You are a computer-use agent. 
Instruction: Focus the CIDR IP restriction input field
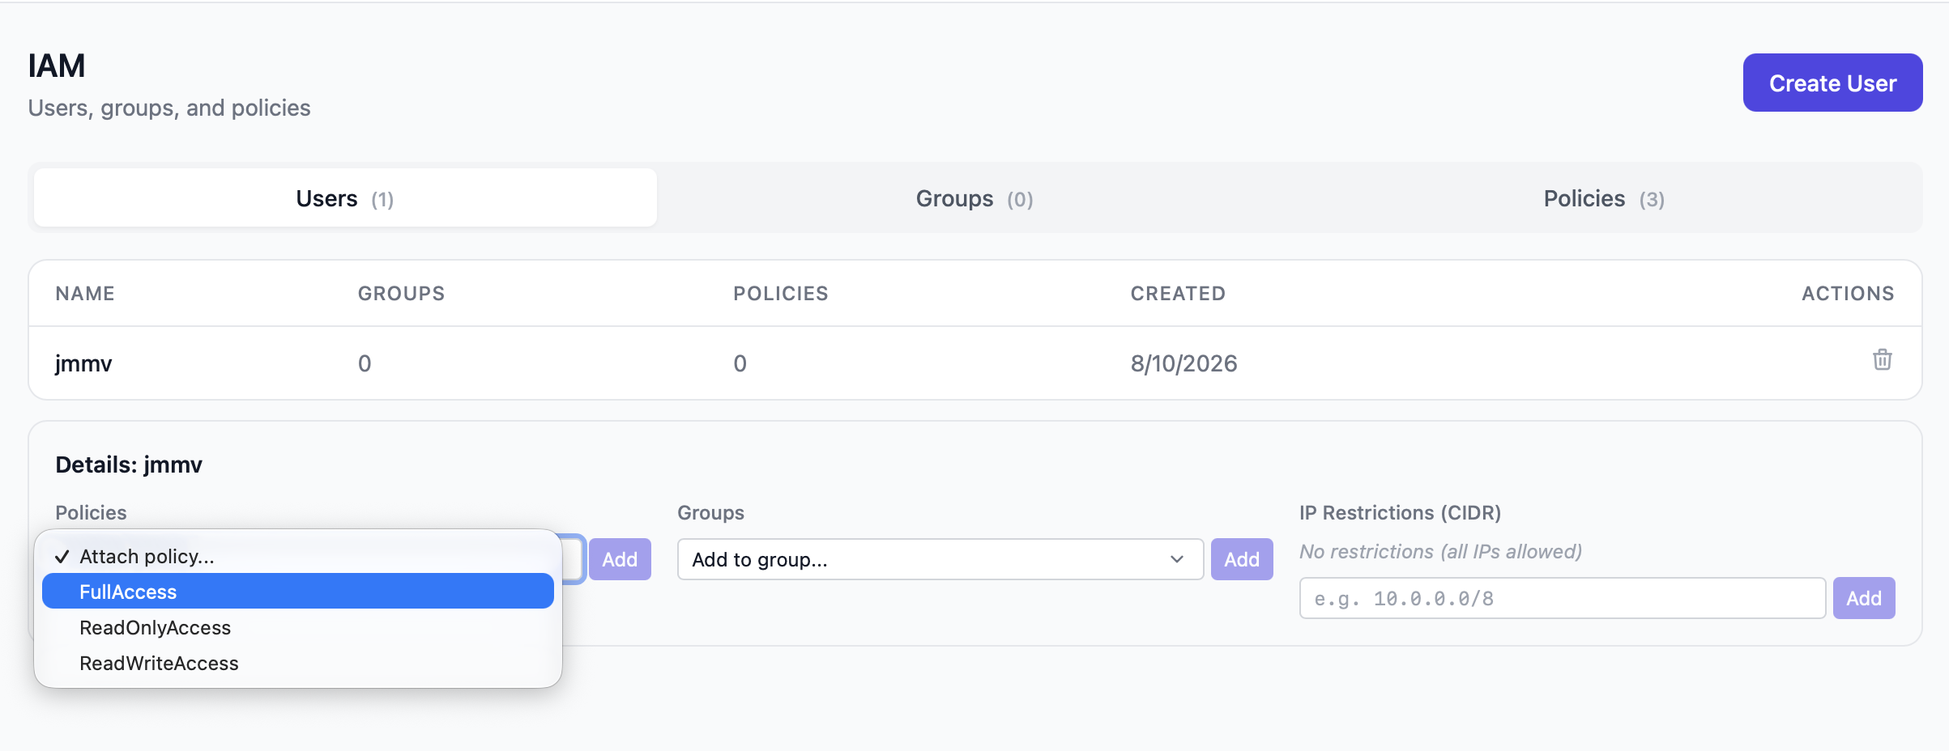tap(1562, 598)
